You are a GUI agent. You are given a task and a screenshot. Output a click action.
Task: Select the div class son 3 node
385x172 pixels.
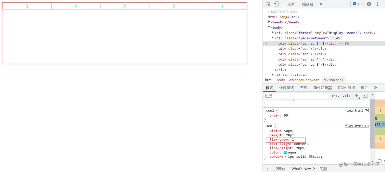pyautogui.click(x=302, y=54)
